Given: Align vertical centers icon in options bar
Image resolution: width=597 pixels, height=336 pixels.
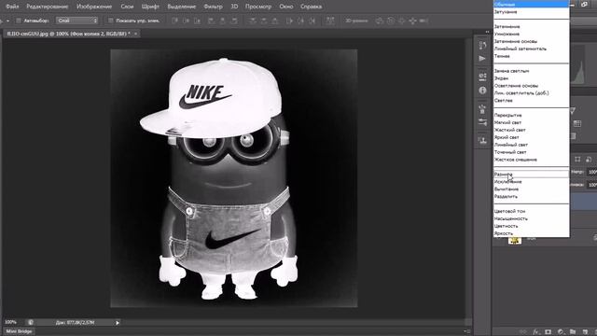Looking at the screenshot, I should (x=186, y=21).
